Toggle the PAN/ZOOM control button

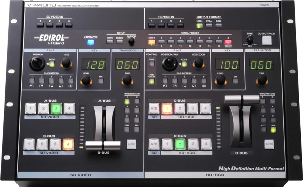coord(151,81)
